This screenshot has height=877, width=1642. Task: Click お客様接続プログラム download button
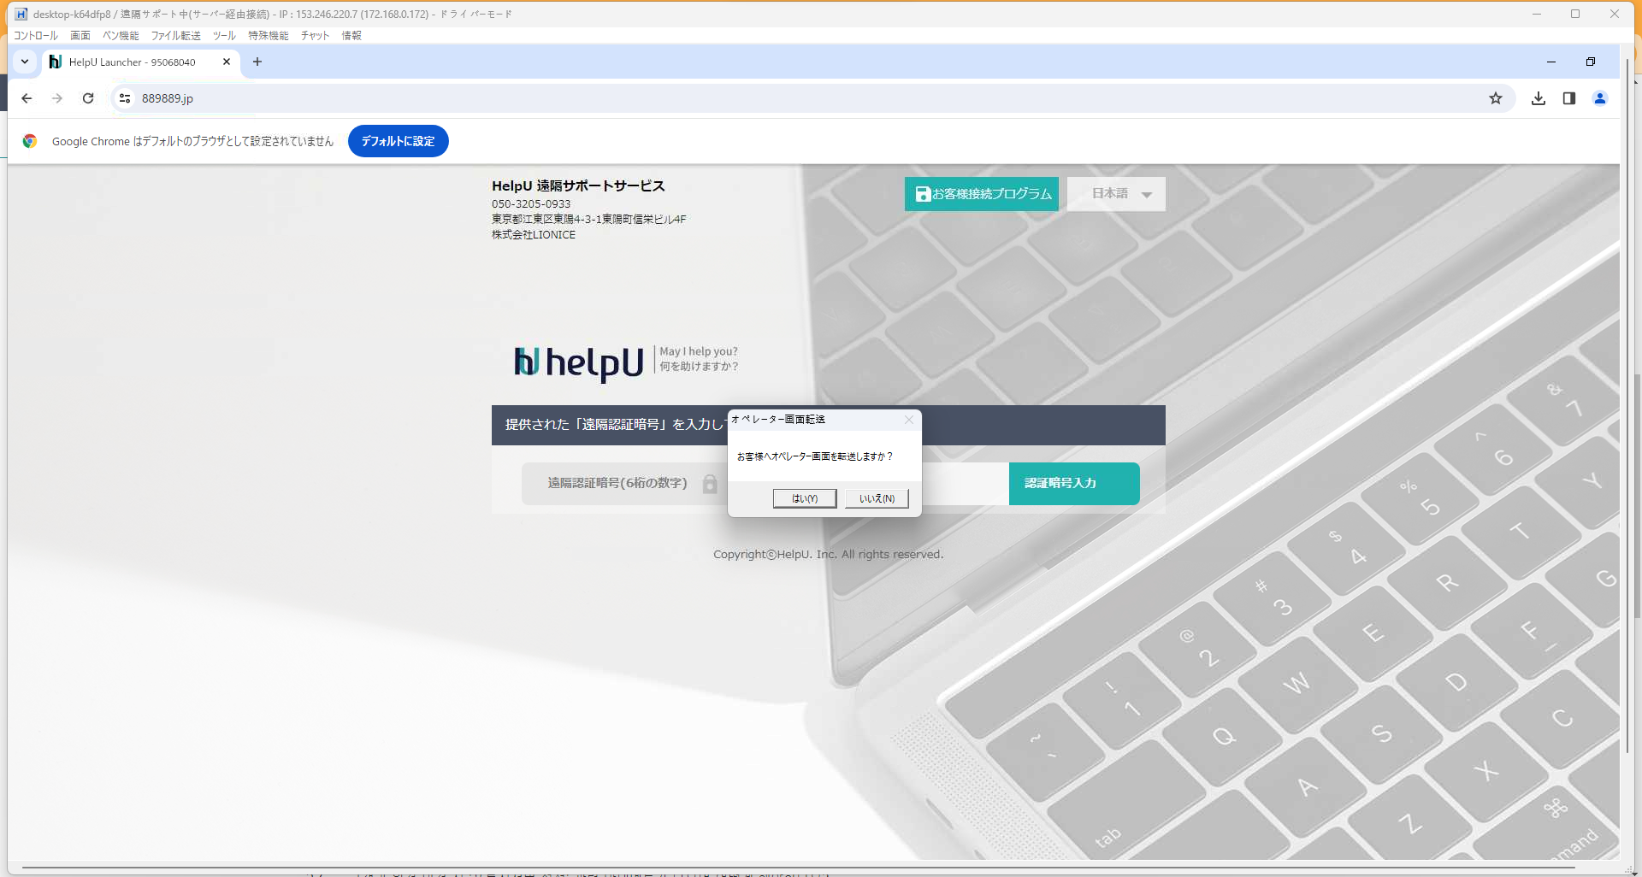pos(982,194)
